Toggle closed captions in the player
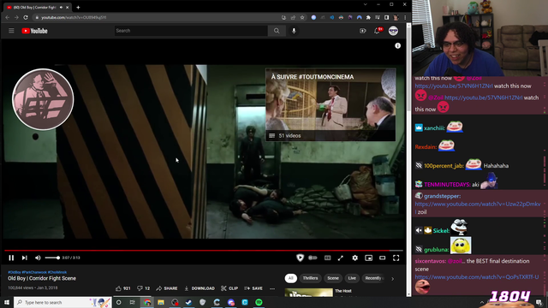The image size is (548, 308). click(x=327, y=258)
